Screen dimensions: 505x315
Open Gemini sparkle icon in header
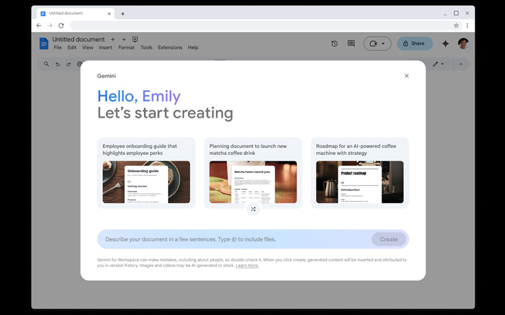(446, 43)
